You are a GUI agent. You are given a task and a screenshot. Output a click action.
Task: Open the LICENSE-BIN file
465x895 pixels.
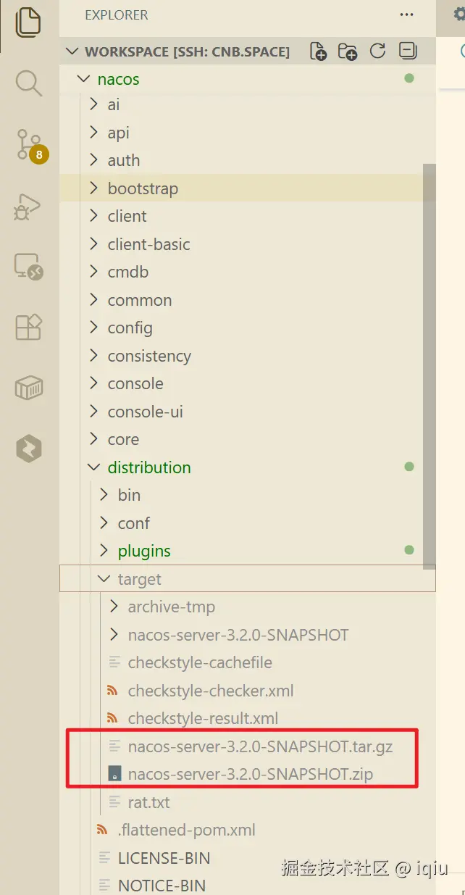[x=164, y=858]
